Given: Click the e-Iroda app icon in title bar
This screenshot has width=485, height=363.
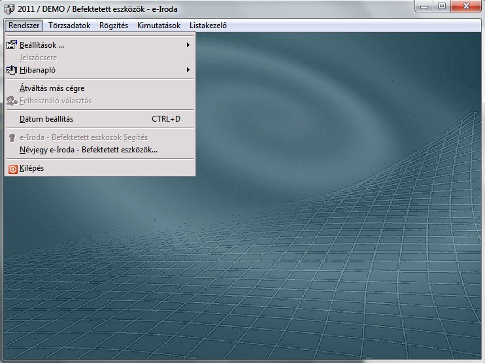Looking at the screenshot, I should click(x=9, y=9).
